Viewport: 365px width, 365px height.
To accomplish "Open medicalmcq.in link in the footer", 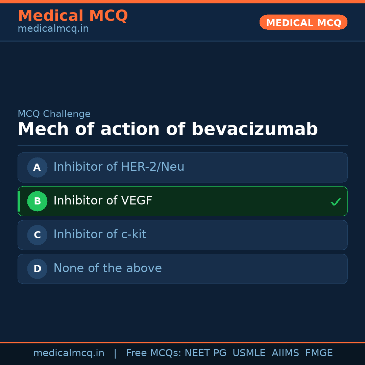I will (69, 353).
